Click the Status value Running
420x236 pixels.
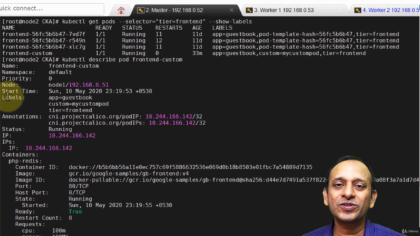[x=60, y=129]
